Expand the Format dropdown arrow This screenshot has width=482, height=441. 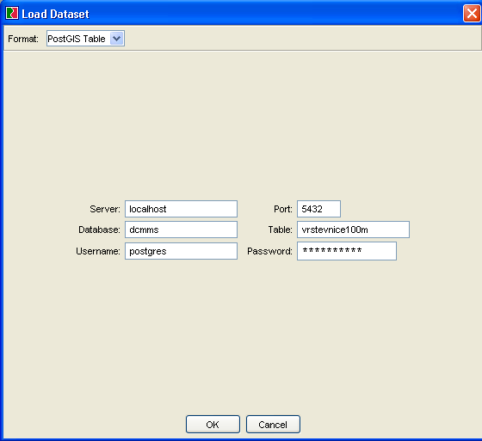point(116,39)
